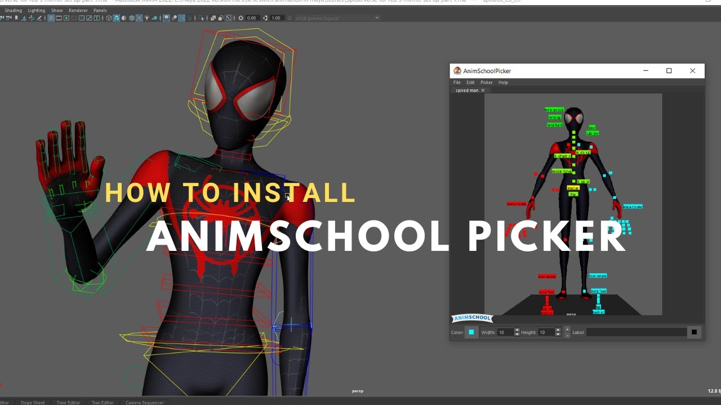
Task: Open the Show viewport menu
Action: 57,10
